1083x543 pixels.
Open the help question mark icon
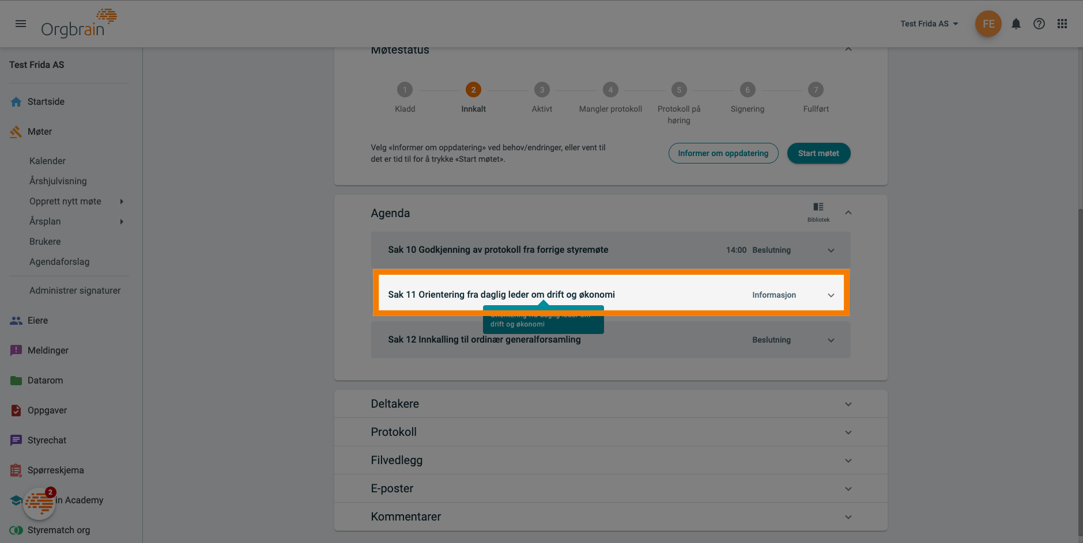coord(1039,24)
